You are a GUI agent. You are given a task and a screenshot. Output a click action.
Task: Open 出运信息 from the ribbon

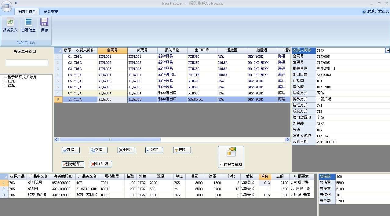28,25
